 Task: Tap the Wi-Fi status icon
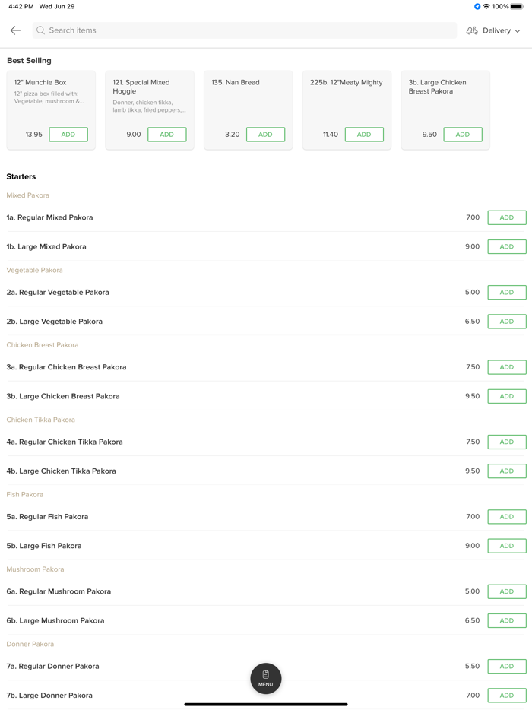tap(486, 6)
